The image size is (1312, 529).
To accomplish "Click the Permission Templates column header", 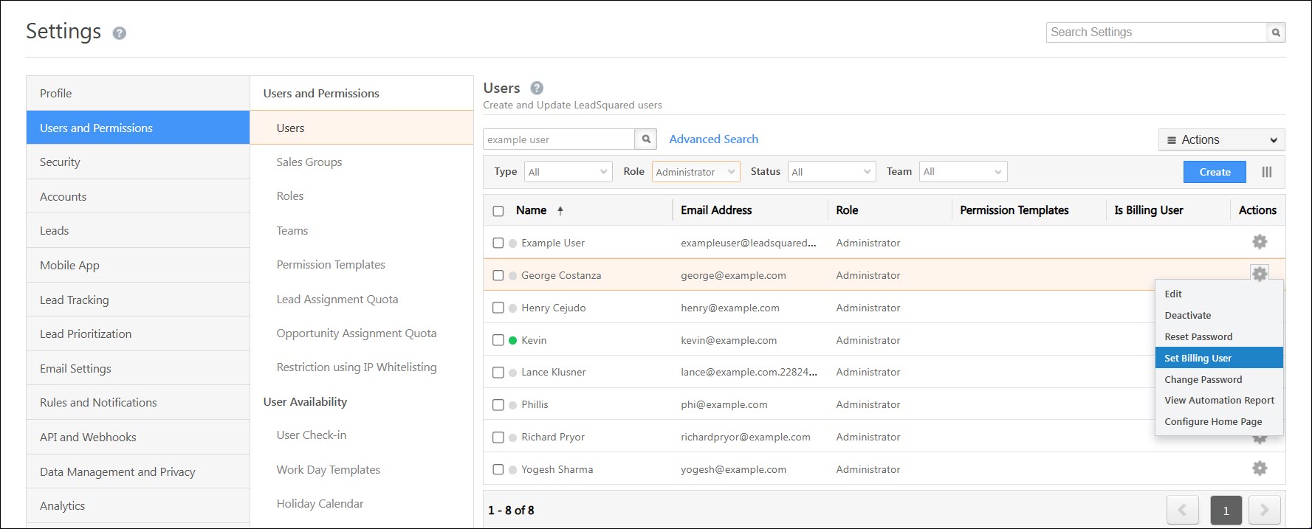I will [x=1014, y=210].
